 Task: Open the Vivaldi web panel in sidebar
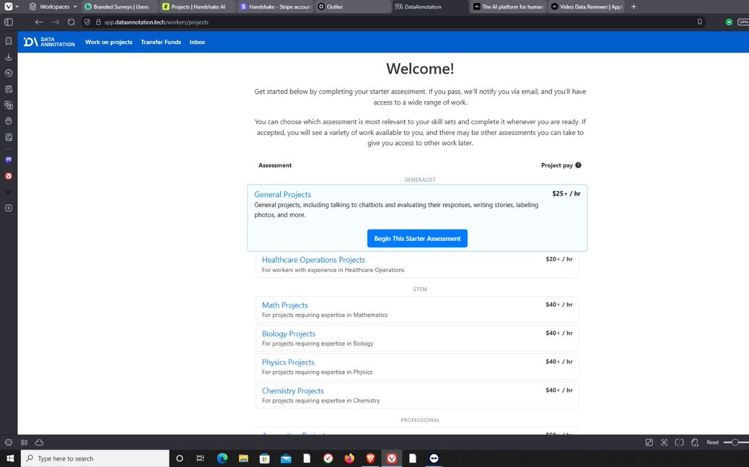coord(9,176)
